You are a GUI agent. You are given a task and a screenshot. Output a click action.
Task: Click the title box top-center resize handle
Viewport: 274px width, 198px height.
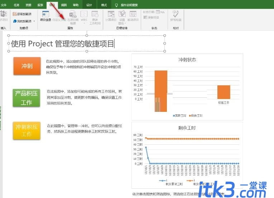click(87, 35)
